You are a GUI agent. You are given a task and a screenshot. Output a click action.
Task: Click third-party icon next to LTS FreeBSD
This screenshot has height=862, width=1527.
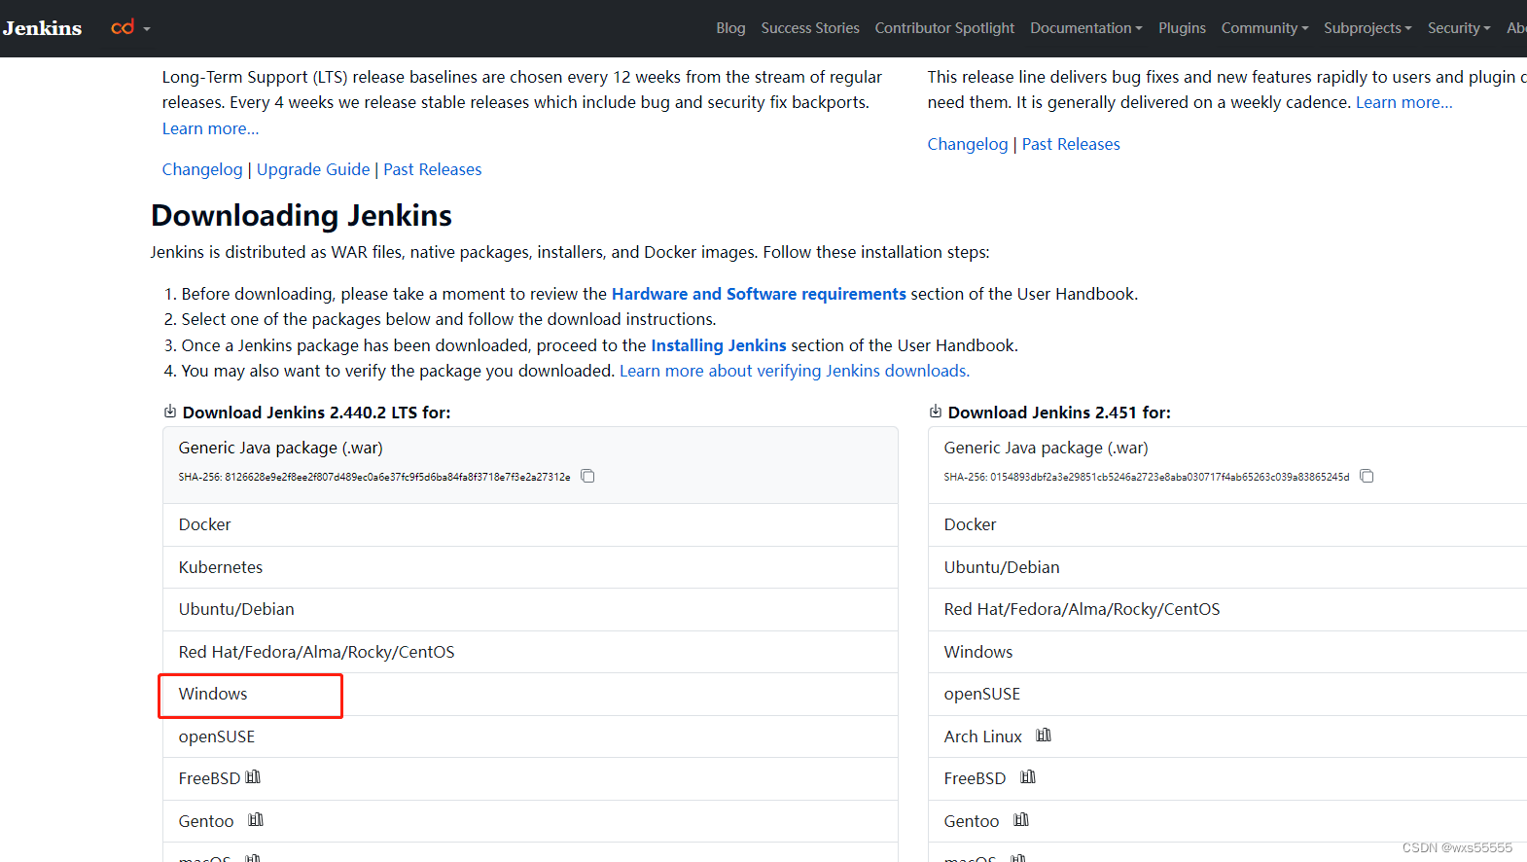click(253, 777)
